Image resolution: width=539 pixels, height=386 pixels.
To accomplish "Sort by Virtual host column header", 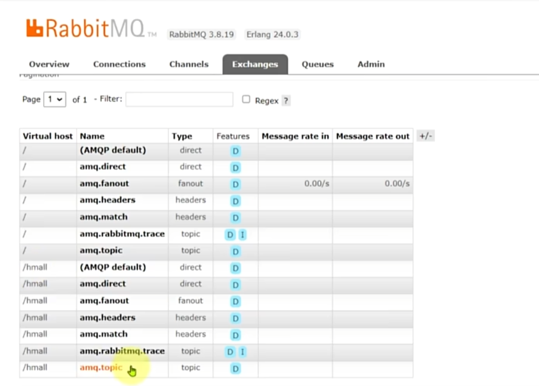I will tap(48, 136).
